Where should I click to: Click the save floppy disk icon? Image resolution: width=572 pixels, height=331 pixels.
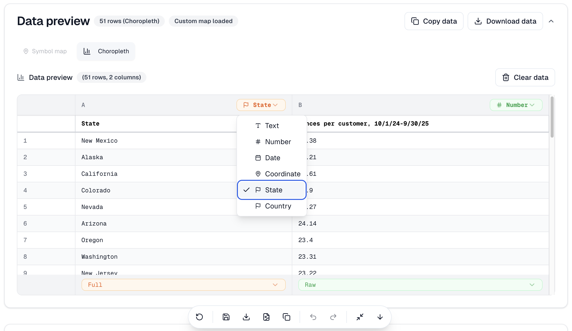point(226,317)
